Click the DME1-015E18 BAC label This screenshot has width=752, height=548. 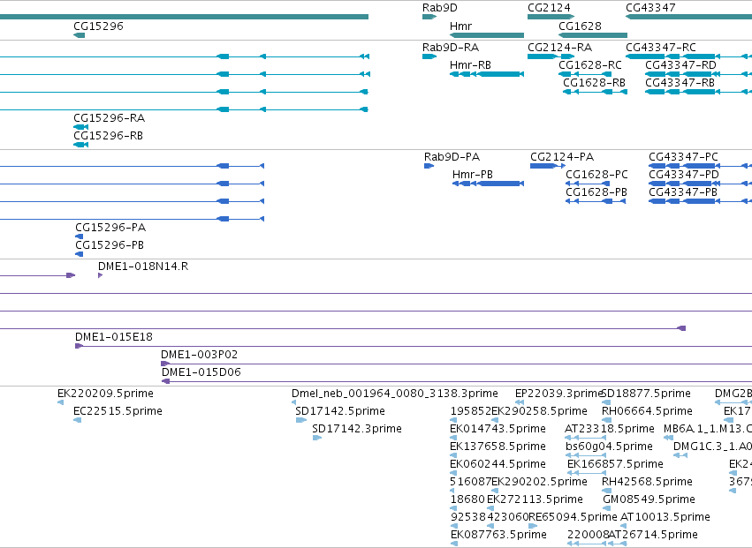coord(114,337)
